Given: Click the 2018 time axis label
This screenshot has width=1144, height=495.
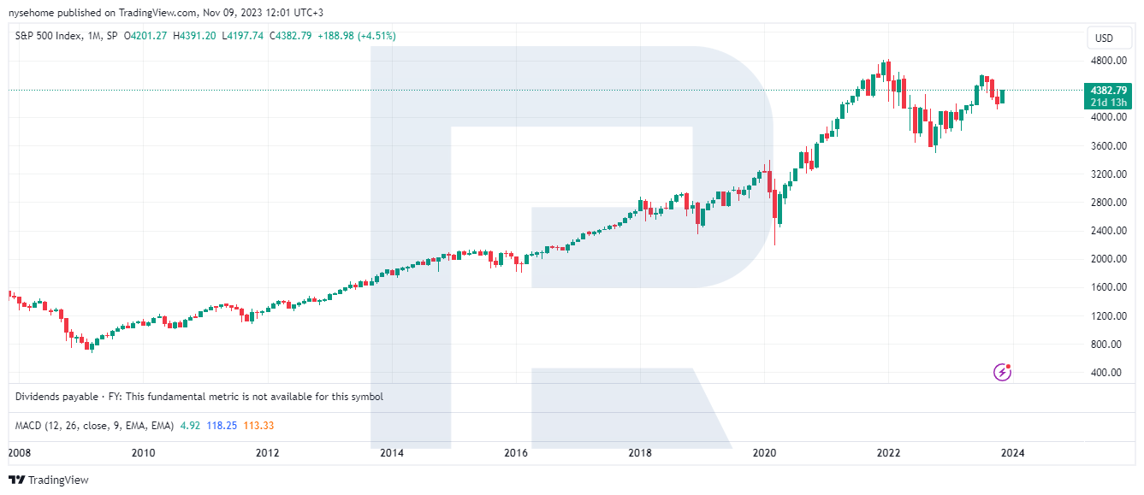Looking at the screenshot, I should point(640,453).
